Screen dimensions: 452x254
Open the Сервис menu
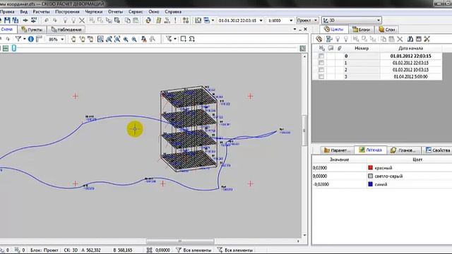point(136,12)
